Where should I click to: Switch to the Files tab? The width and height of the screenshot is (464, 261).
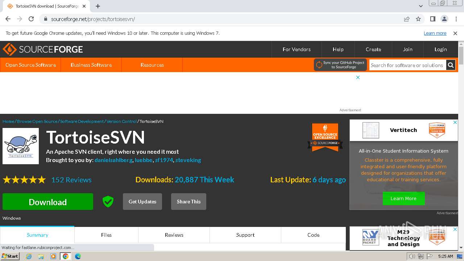pos(106,235)
